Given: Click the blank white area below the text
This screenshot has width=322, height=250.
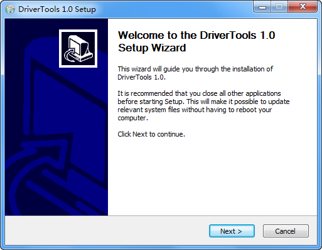Looking at the screenshot, I should (212, 177).
